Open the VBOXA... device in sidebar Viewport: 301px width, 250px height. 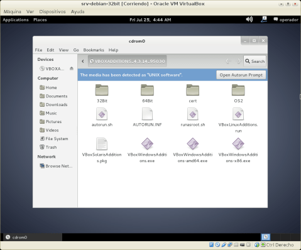pos(52,68)
